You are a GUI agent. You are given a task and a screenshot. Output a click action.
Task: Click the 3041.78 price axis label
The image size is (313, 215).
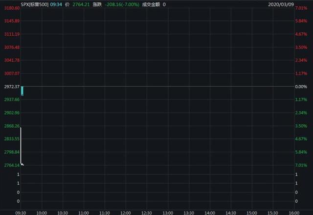click(x=12, y=60)
